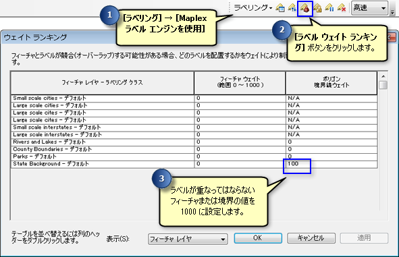Click the フィーチャ レイヤ - ラベリング クラス column header

[103, 83]
